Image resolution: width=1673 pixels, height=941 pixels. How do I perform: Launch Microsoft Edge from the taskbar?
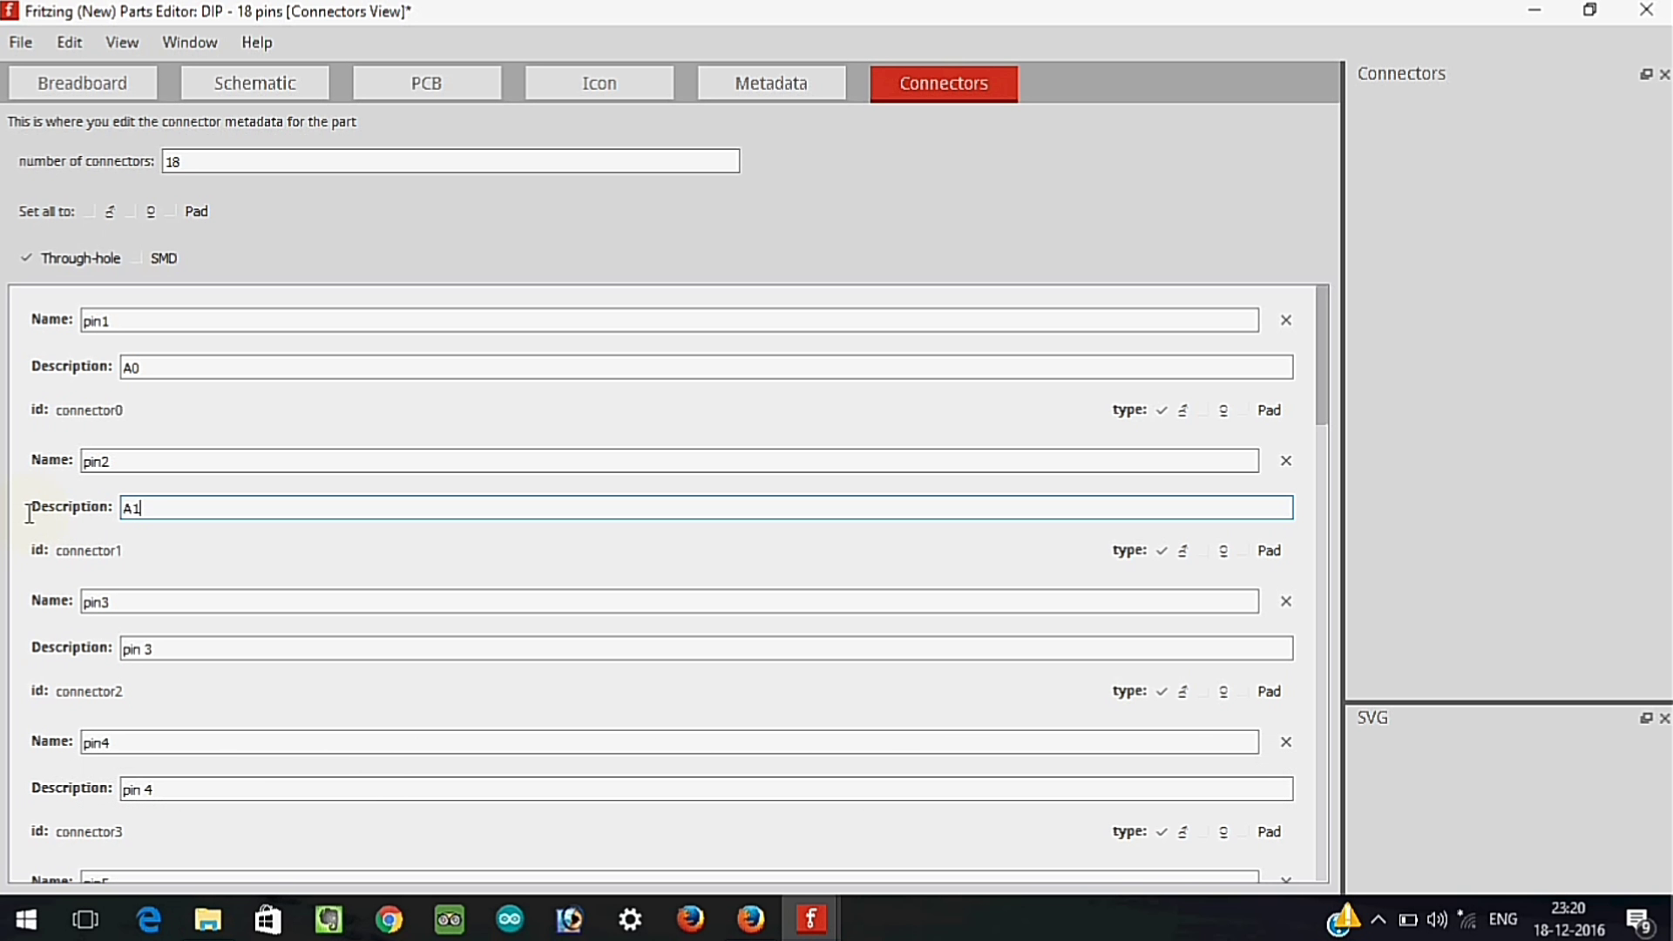[149, 919]
